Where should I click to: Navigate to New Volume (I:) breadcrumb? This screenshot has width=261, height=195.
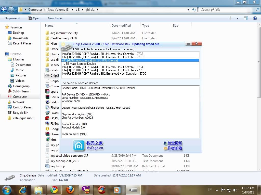click(x=59, y=10)
